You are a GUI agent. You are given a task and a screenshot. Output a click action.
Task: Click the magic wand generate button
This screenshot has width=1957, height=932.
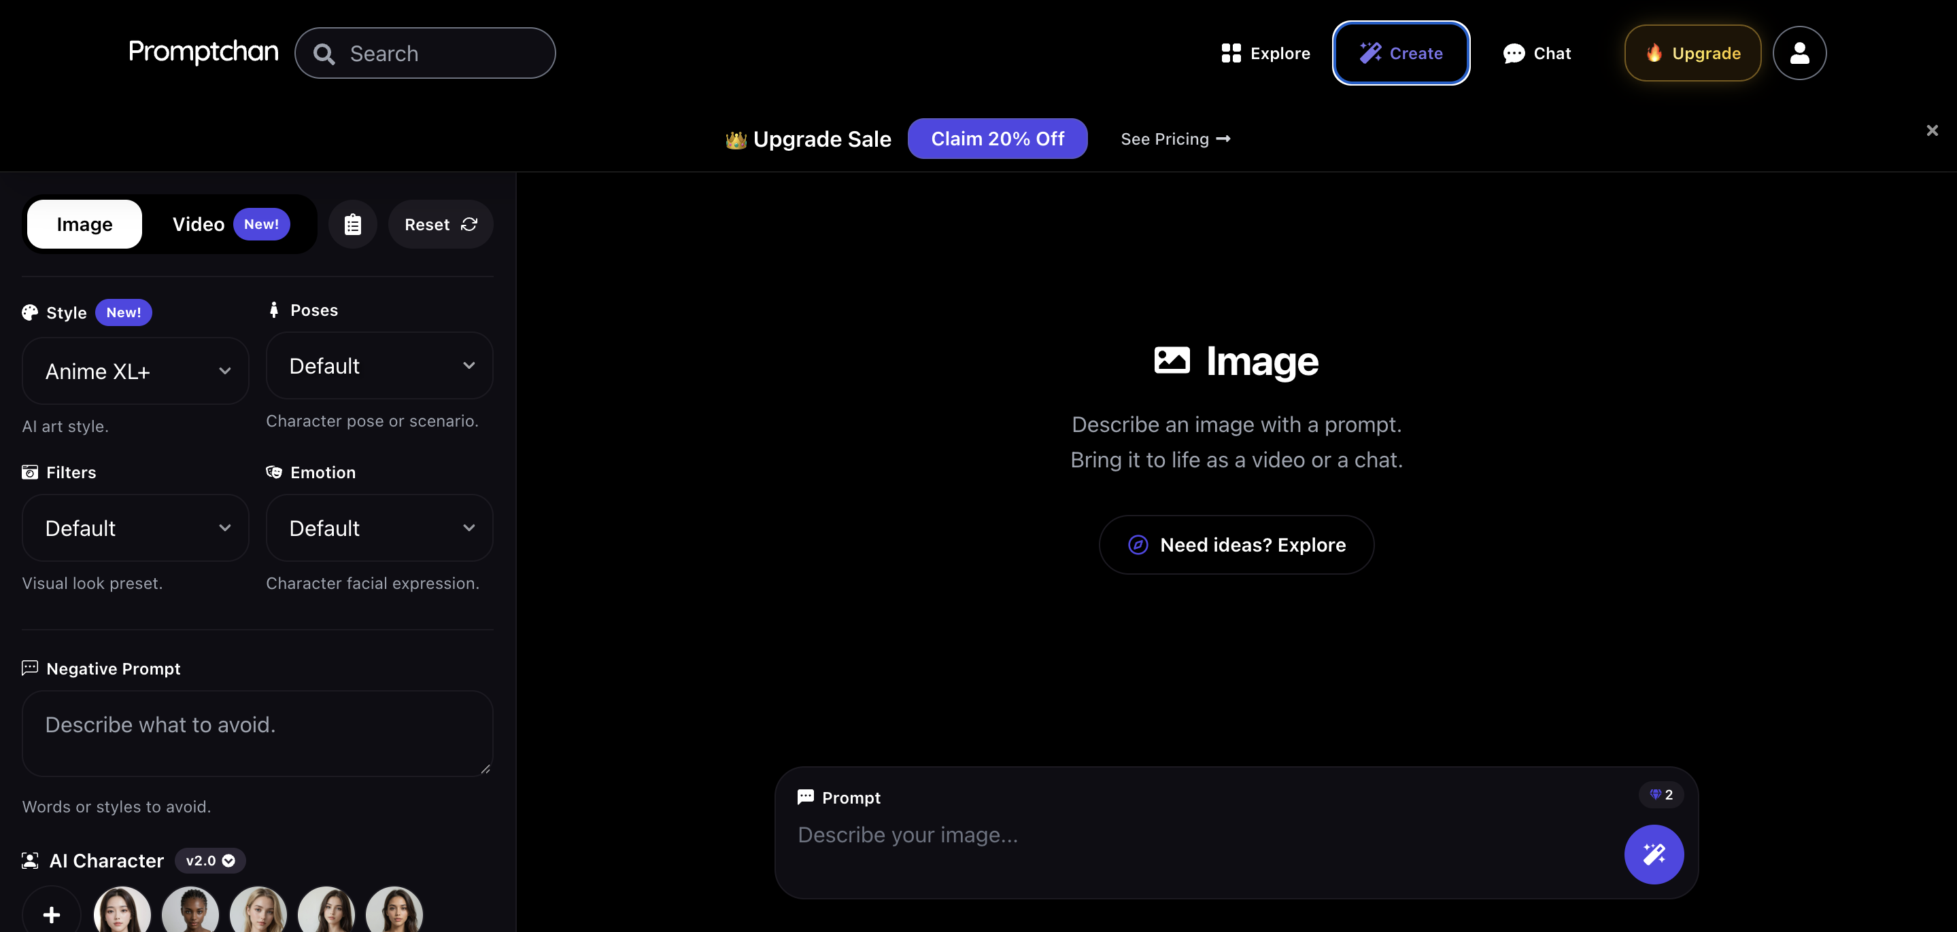click(x=1654, y=855)
